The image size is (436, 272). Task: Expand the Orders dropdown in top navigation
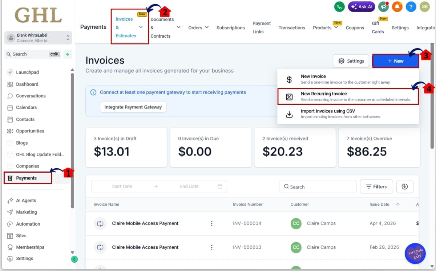198,27
